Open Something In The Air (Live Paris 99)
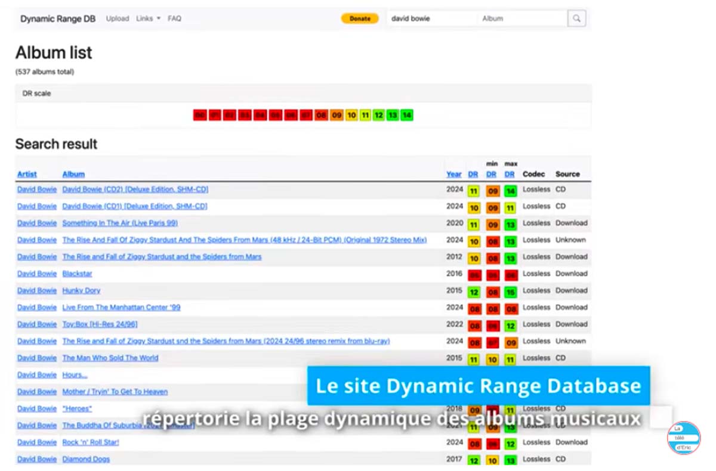 120,223
